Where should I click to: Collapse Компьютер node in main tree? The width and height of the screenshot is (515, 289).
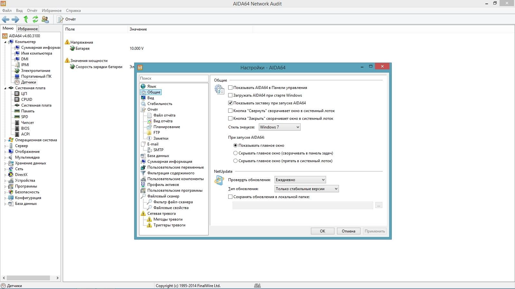(5, 42)
